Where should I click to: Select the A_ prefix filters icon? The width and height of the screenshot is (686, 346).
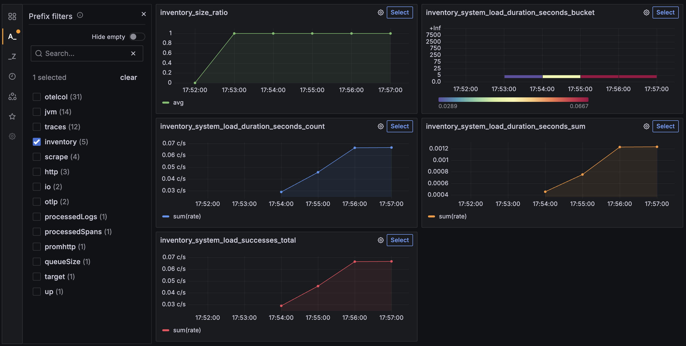pos(12,36)
